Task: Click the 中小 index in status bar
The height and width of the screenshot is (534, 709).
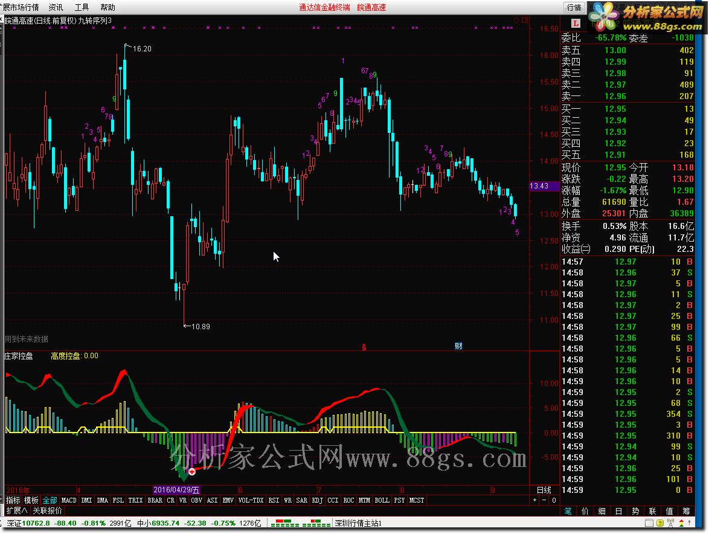Action: (x=199, y=523)
